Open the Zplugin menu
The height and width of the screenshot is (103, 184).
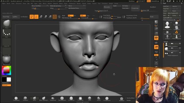pyautogui.click(x=111, y=3)
